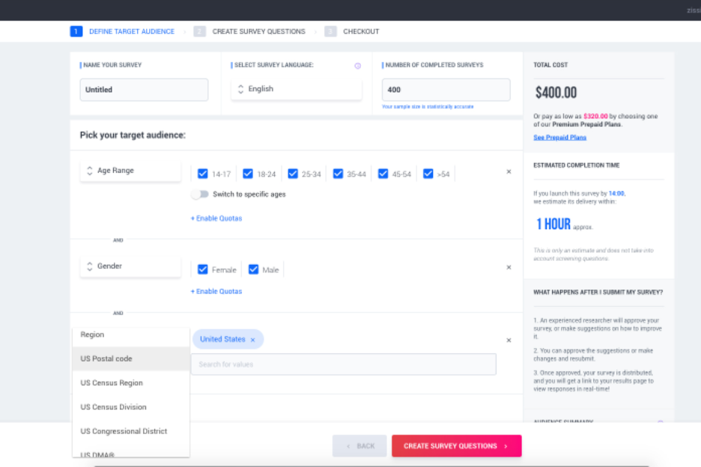Open the CREATE SURVEY QUESTIONS step tab
Viewport: 701px width, 467px height.
259,31
